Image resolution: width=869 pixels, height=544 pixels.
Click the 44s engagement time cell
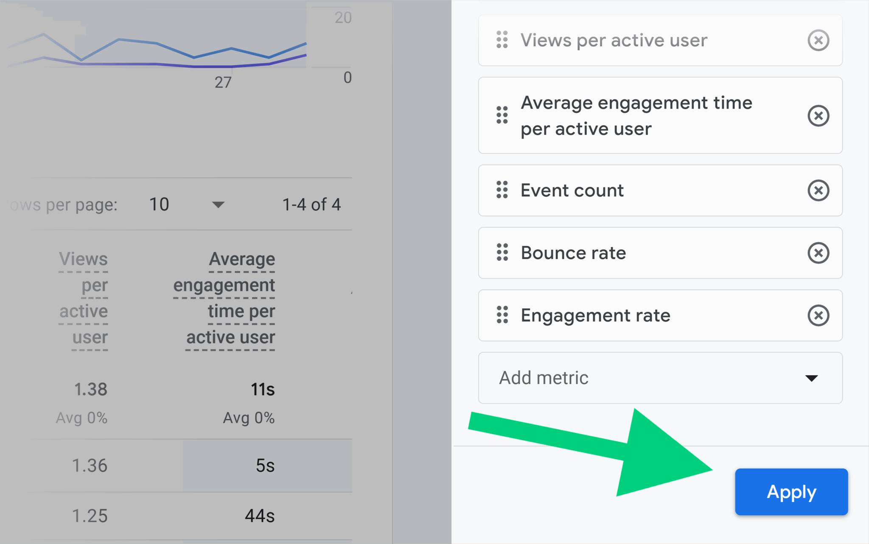[260, 516]
